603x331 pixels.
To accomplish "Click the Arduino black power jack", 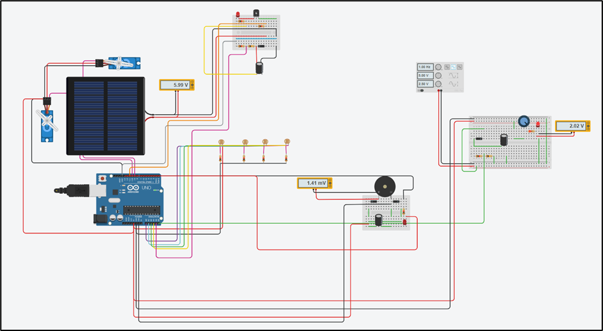I will (99, 219).
